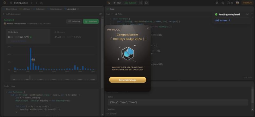Image resolution: width=255 pixels, height=117 pixels.
Task: Go to the previous question arrow
Action: coord(32,3)
